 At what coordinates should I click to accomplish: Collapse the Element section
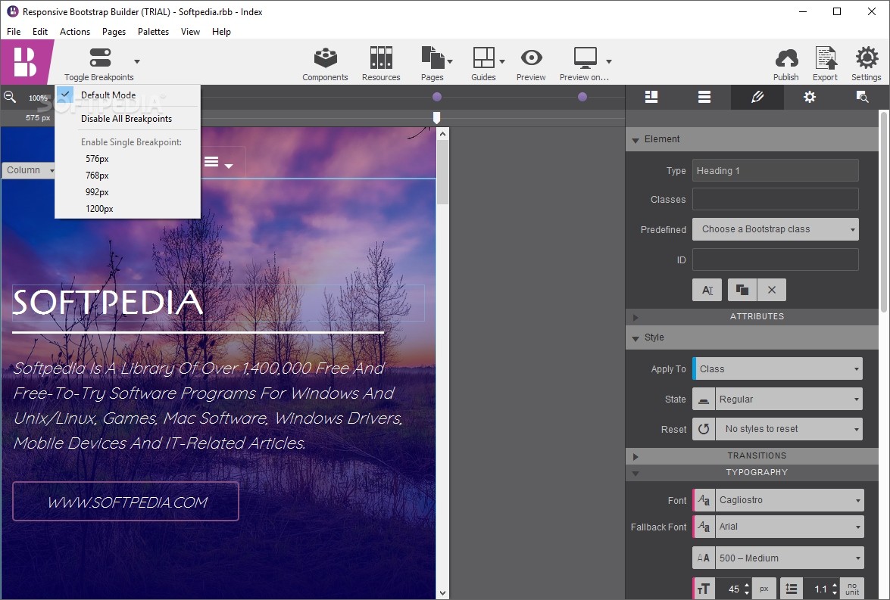(635, 139)
